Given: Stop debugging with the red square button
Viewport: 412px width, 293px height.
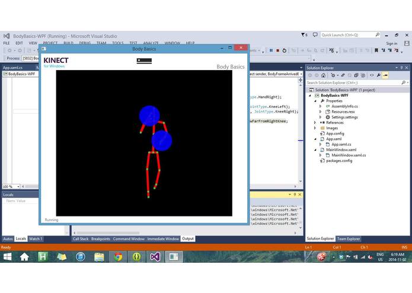Looking at the screenshot, I should pyautogui.click(x=278, y=50).
